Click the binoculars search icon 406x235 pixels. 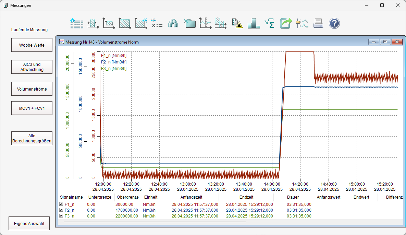[173, 23]
